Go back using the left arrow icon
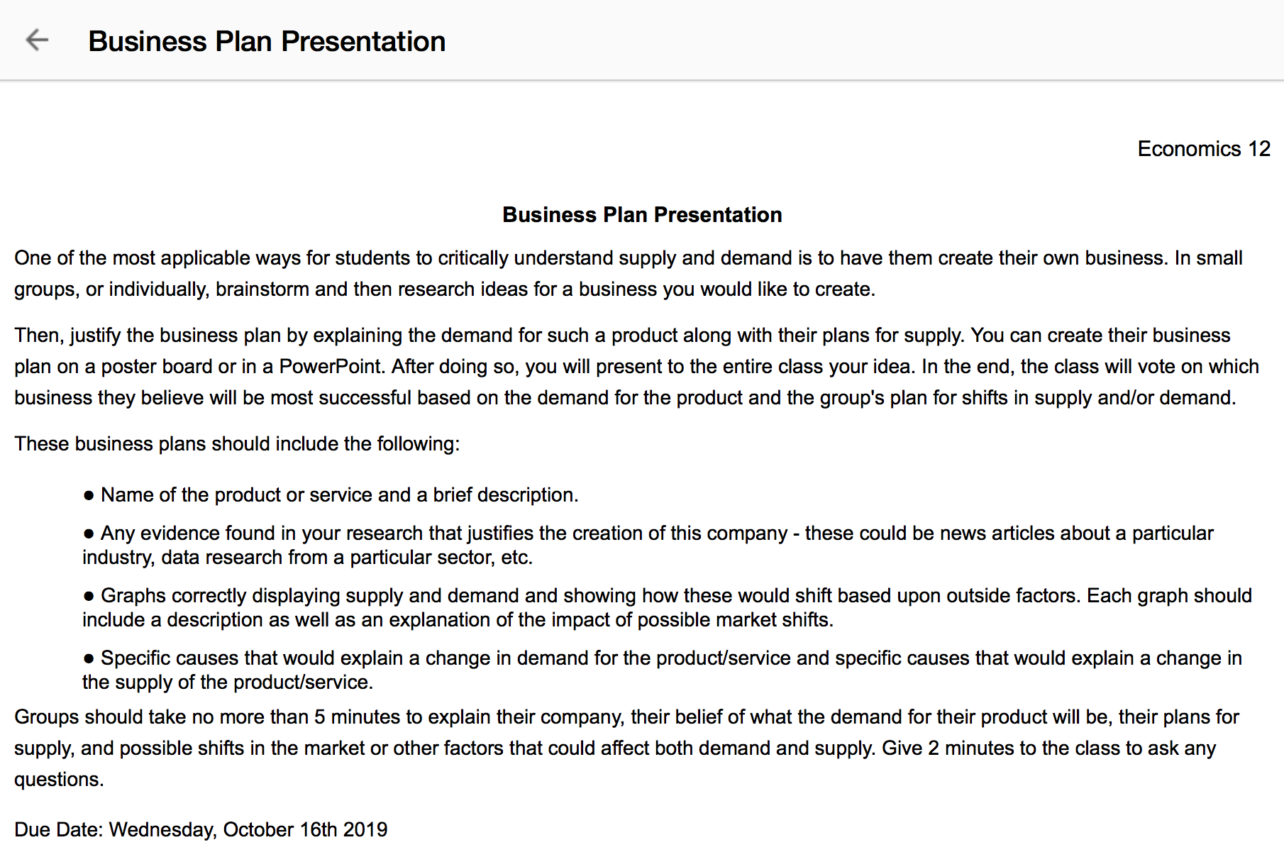This screenshot has height=857, width=1284. pos(37,40)
